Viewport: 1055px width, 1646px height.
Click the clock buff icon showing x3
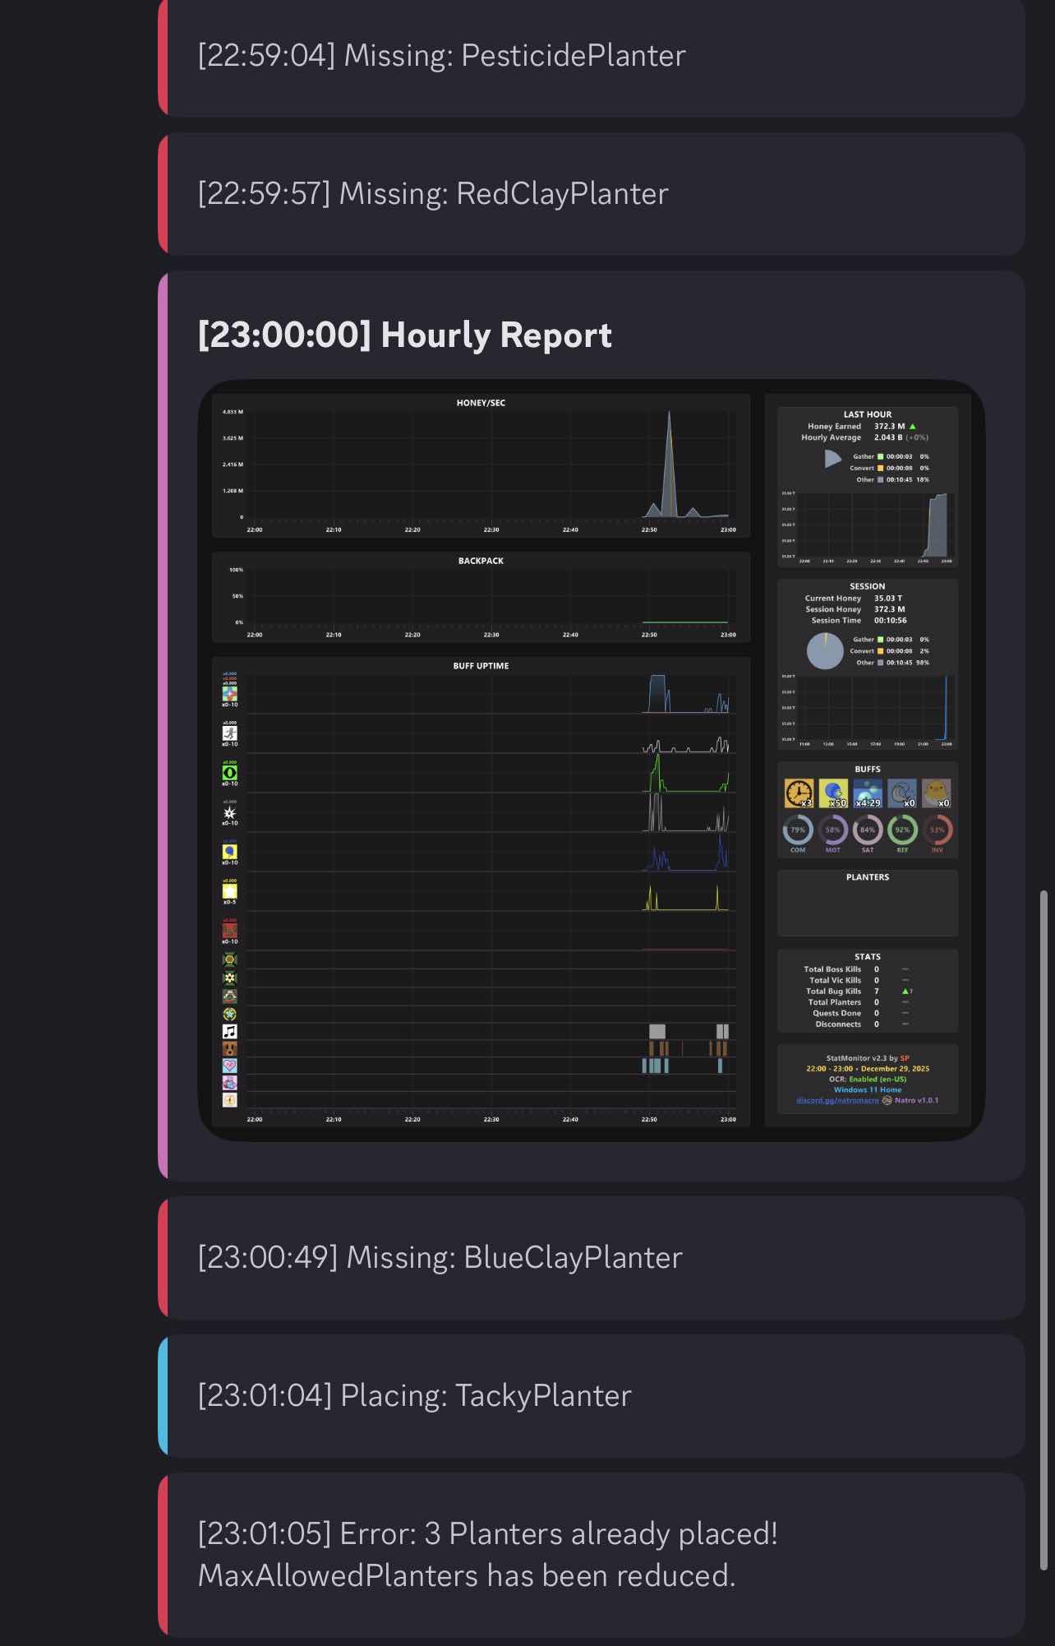(x=799, y=793)
